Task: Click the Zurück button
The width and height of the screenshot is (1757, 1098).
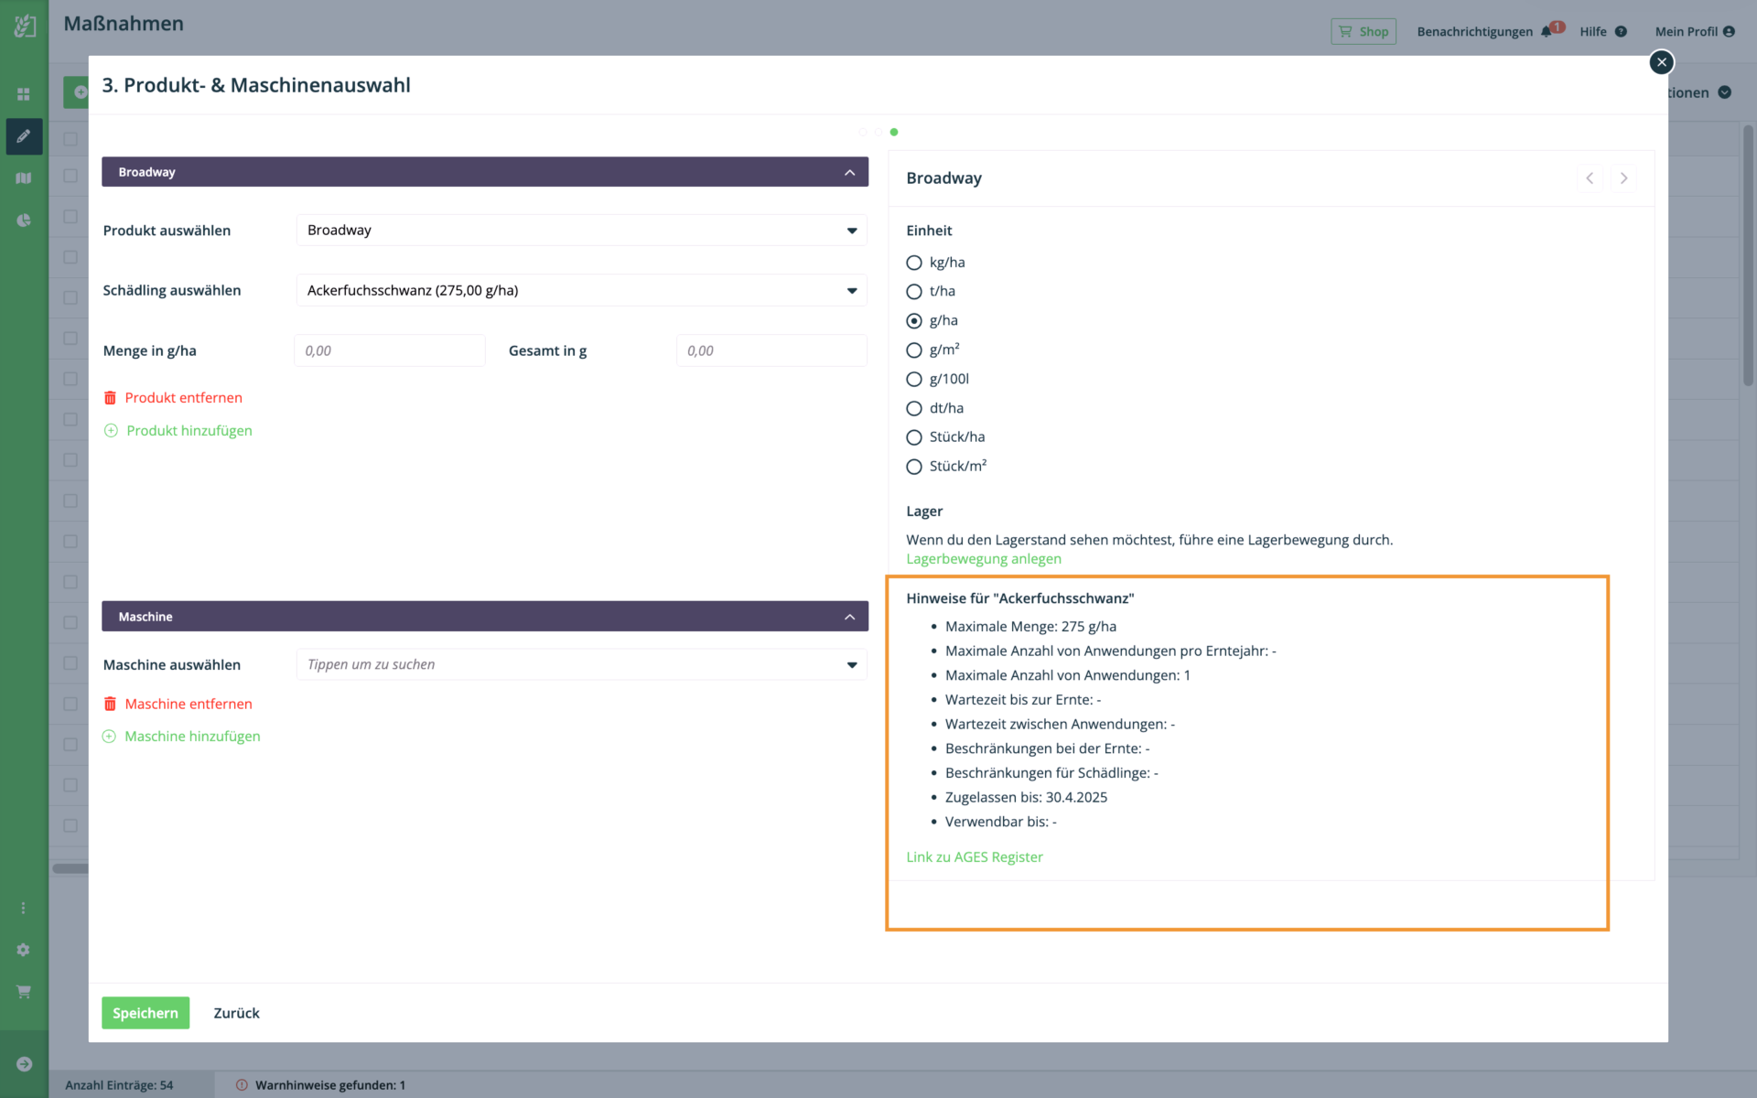Action: (236, 1013)
